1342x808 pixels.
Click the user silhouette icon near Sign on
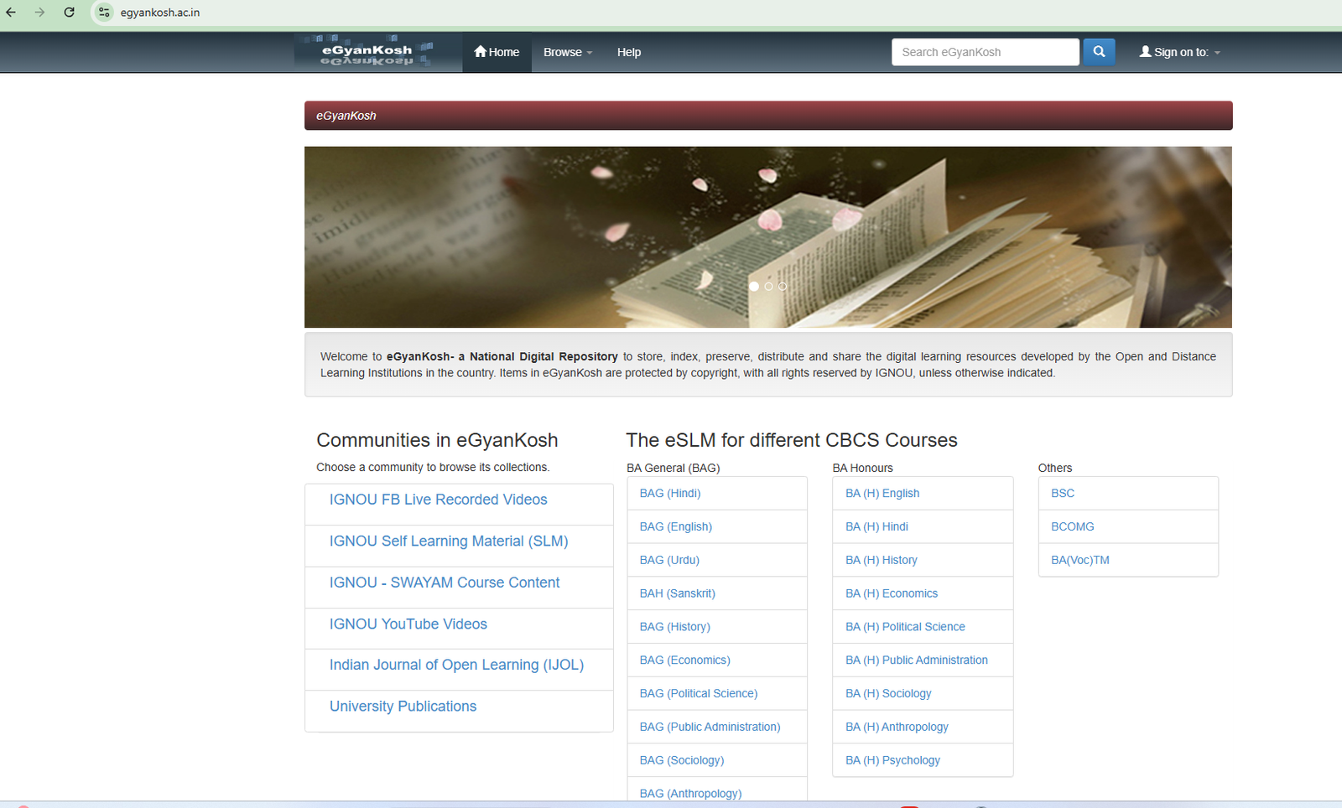[x=1145, y=51]
